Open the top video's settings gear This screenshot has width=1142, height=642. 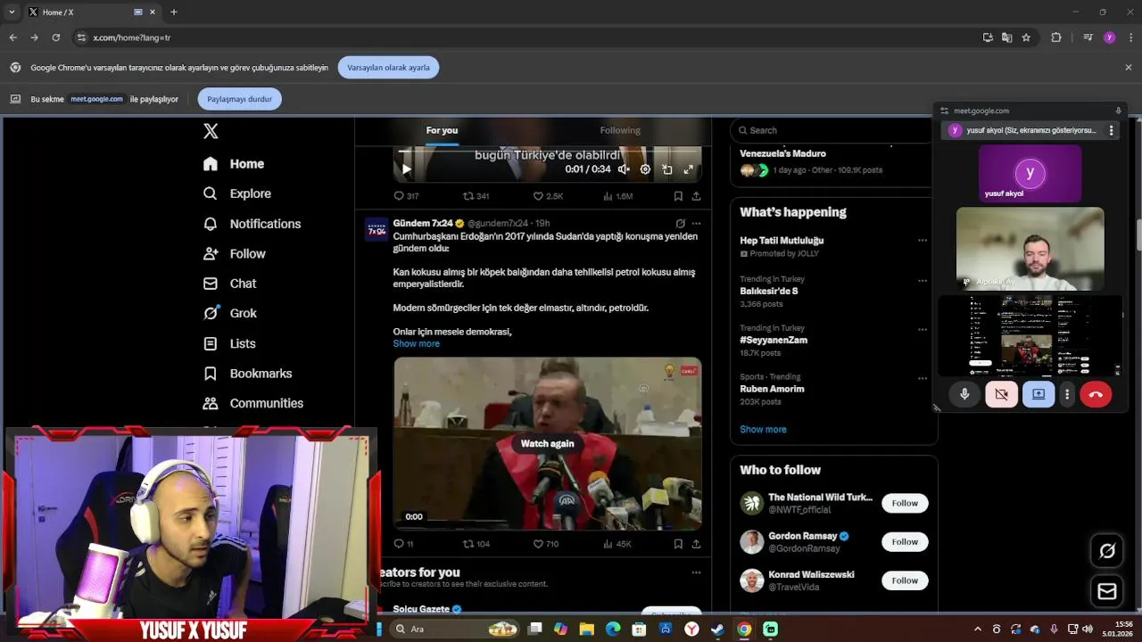[645, 169]
